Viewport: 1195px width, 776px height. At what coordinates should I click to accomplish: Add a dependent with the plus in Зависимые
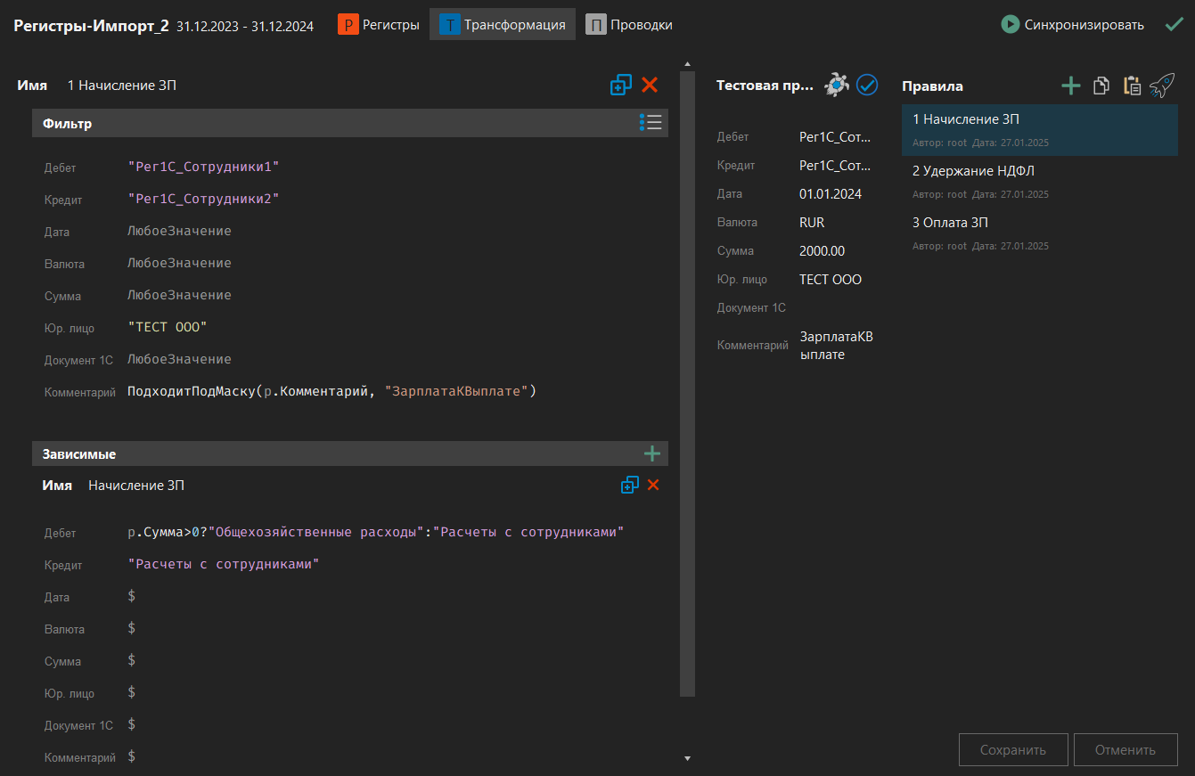click(x=651, y=453)
